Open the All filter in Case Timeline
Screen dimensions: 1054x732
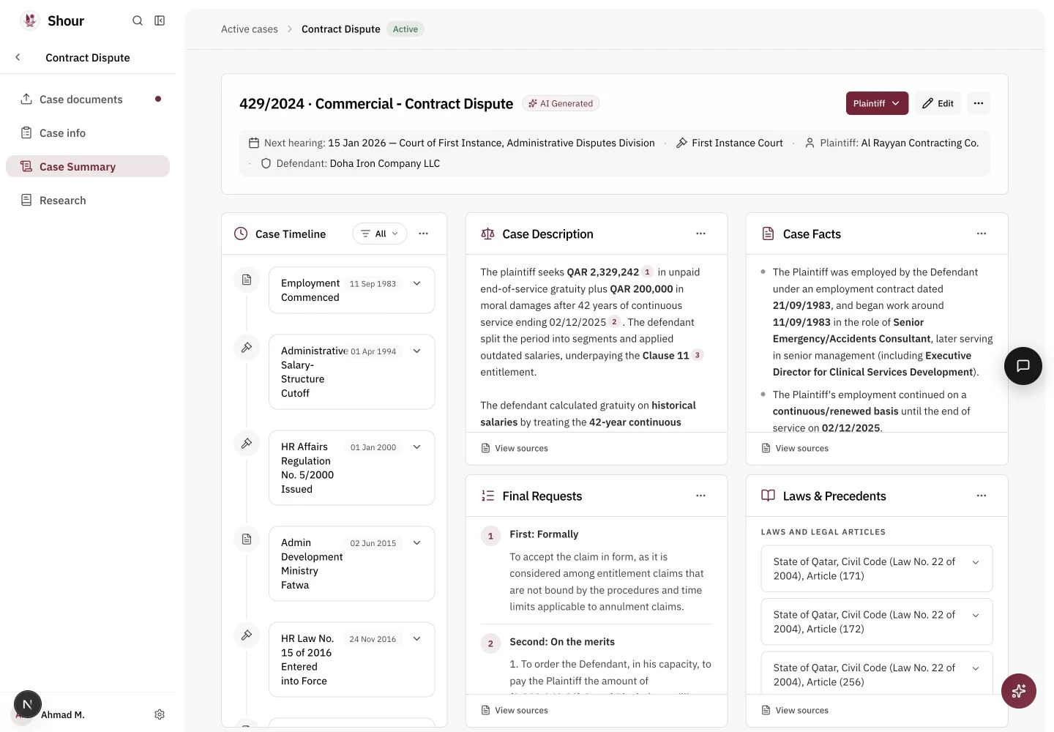point(380,234)
